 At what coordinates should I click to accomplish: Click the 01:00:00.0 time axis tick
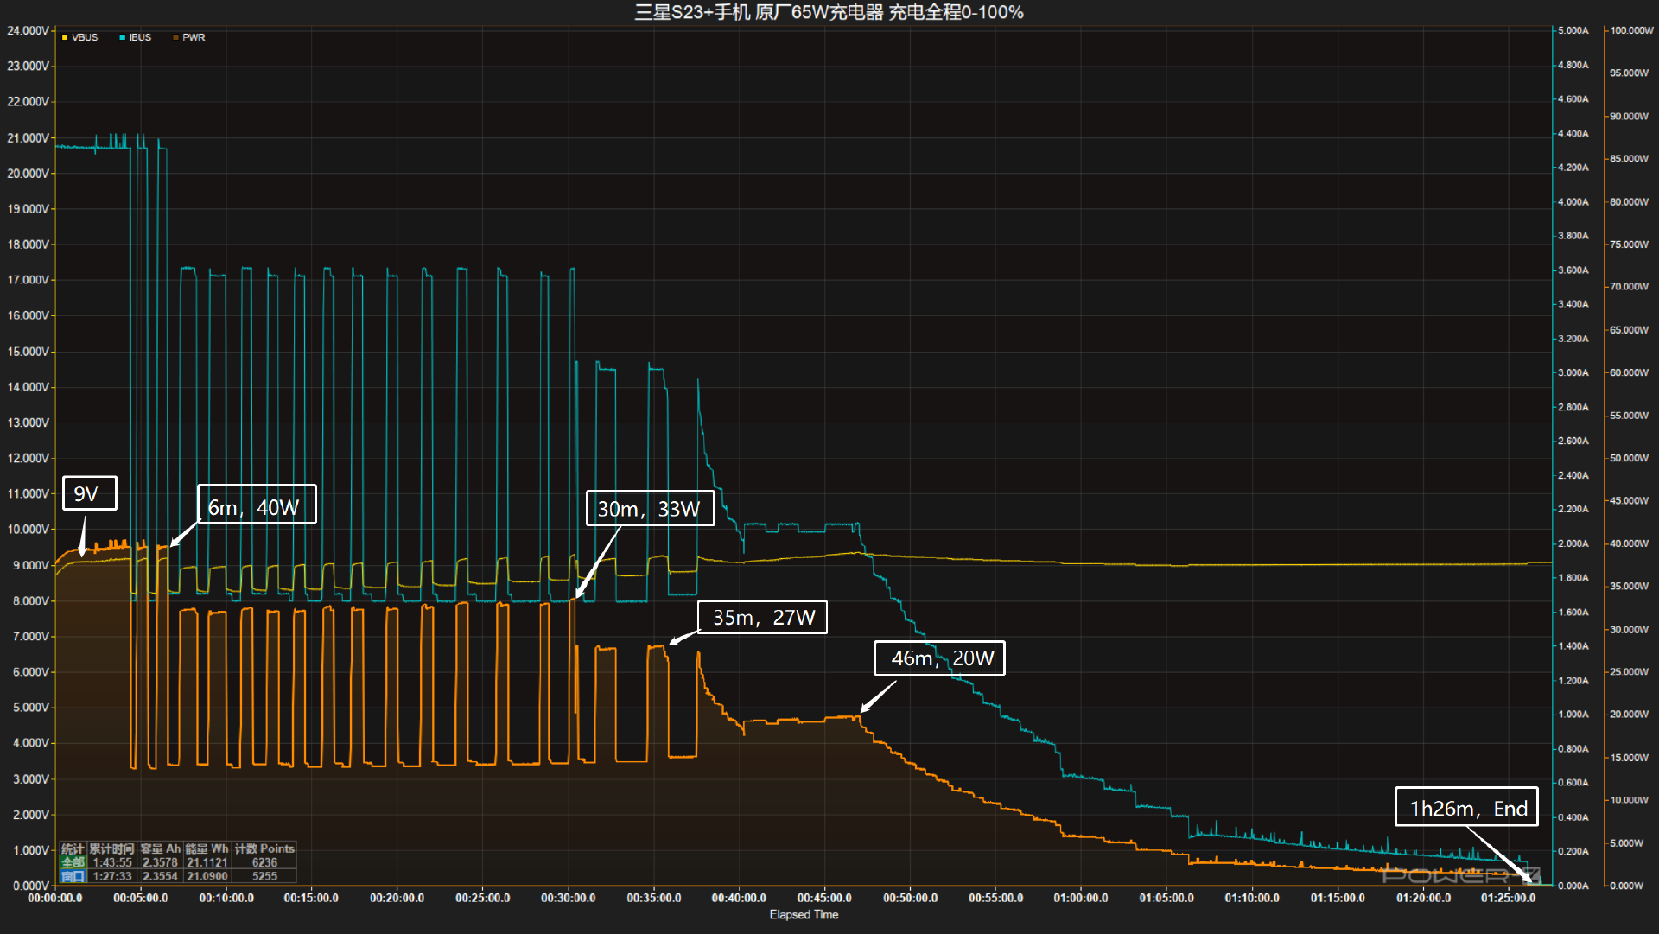coord(1080,898)
